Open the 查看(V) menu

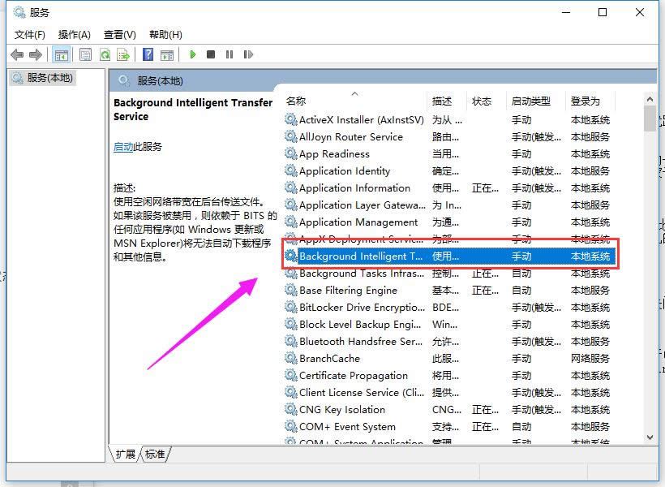pos(119,34)
